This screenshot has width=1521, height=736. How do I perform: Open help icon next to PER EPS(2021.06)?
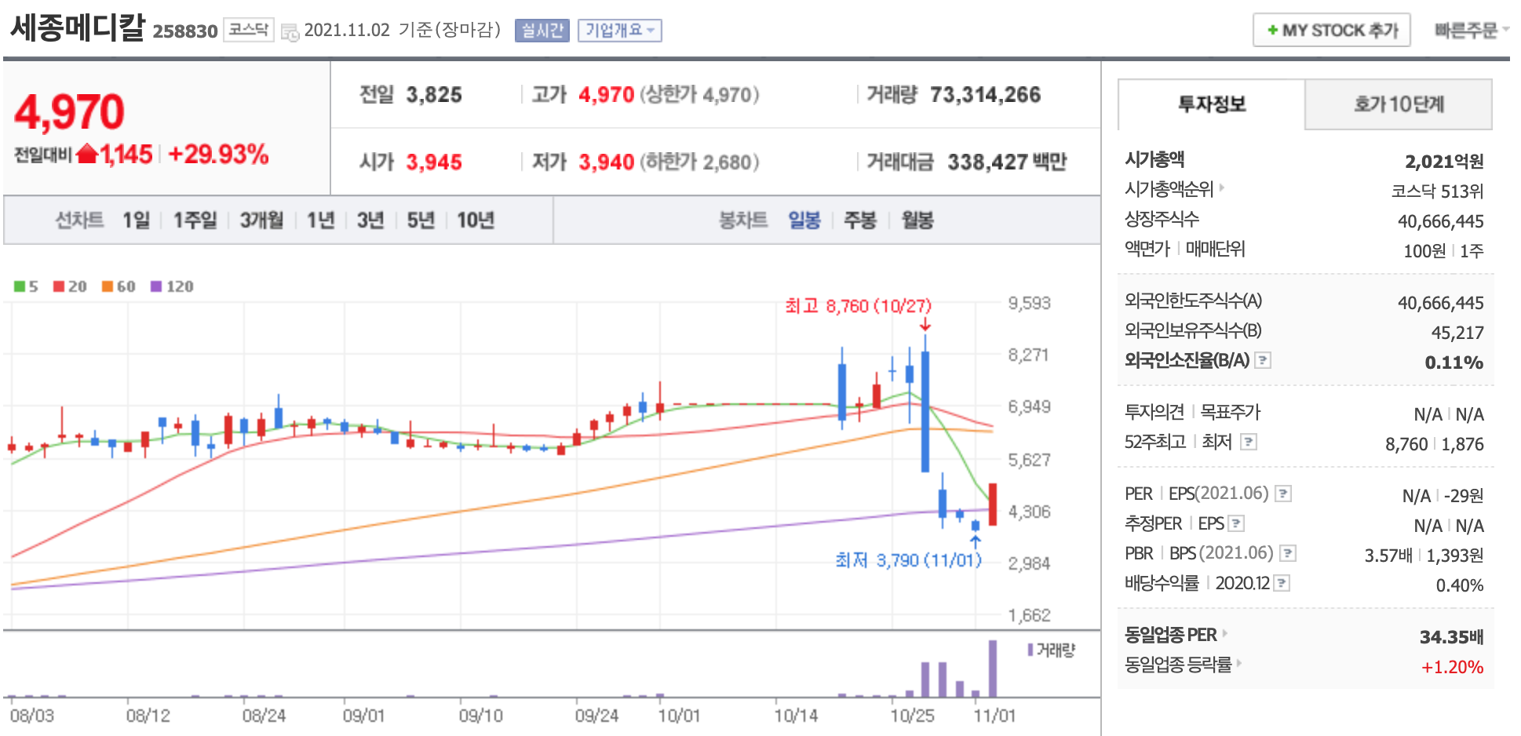(x=1283, y=494)
